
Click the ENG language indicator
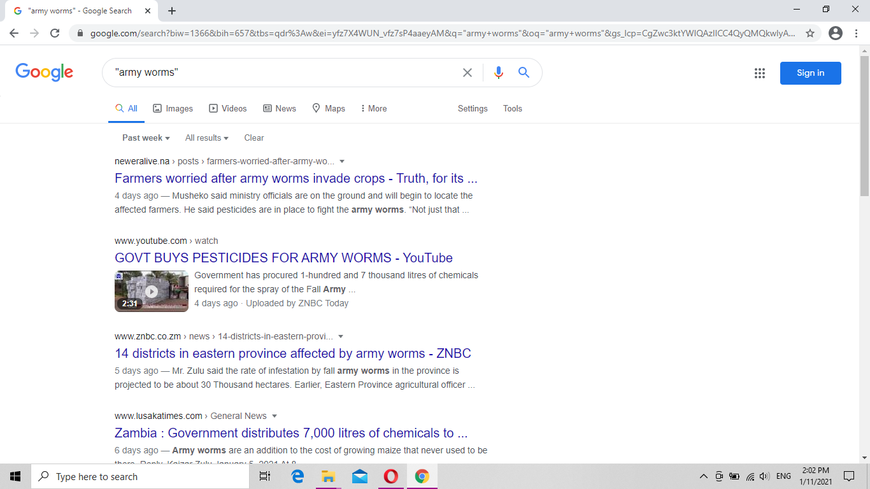[783, 476]
